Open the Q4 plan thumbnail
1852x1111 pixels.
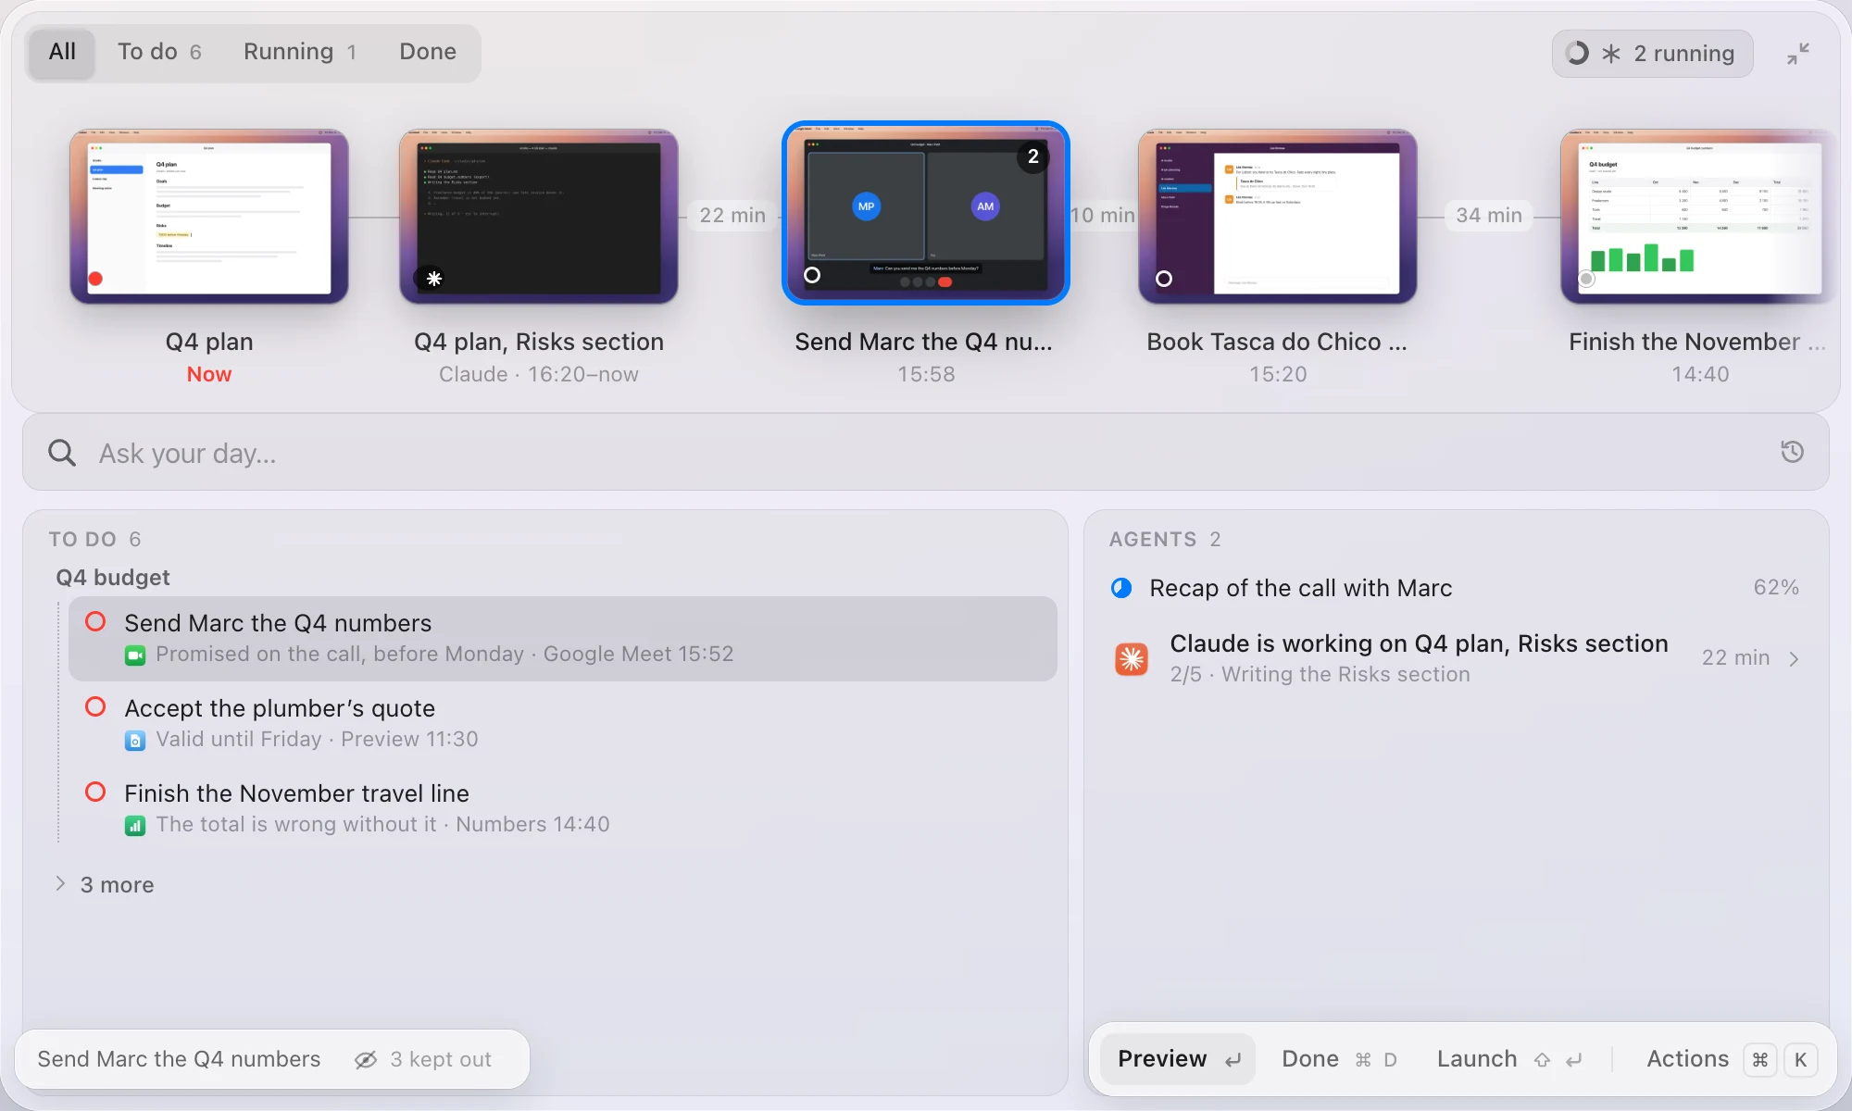pyautogui.click(x=209, y=216)
